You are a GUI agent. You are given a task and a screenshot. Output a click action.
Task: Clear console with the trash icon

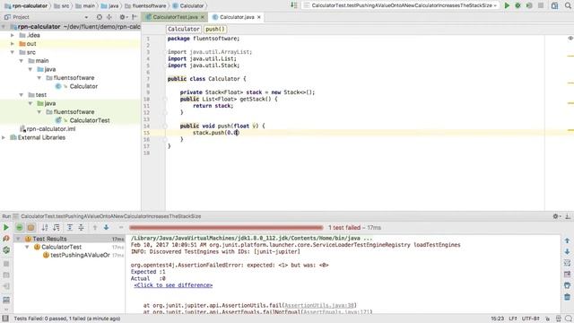pyautogui.click(x=567, y=297)
